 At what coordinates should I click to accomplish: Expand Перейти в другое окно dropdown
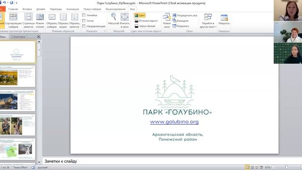pyautogui.click(x=208, y=21)
